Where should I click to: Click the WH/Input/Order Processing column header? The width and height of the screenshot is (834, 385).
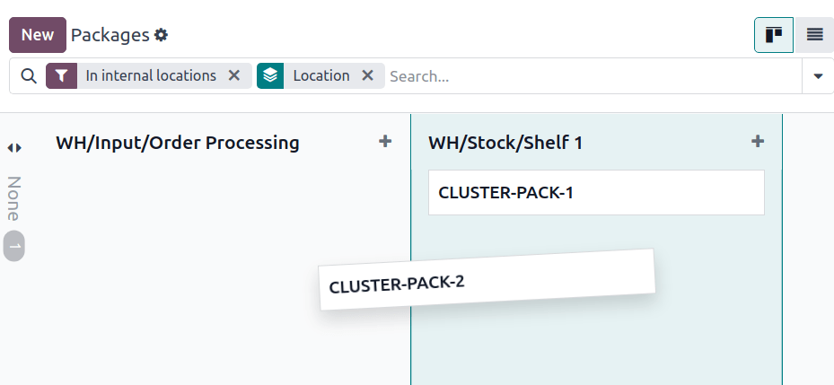point(178,142)
